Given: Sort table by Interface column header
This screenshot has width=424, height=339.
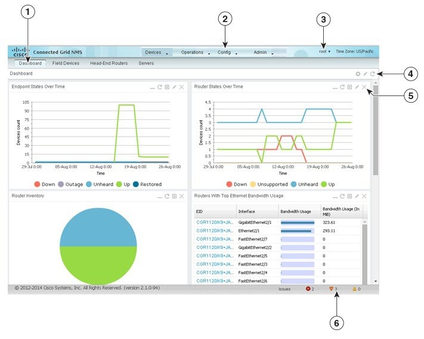Looking at the screenshot, I should click(x=257, y=211).
